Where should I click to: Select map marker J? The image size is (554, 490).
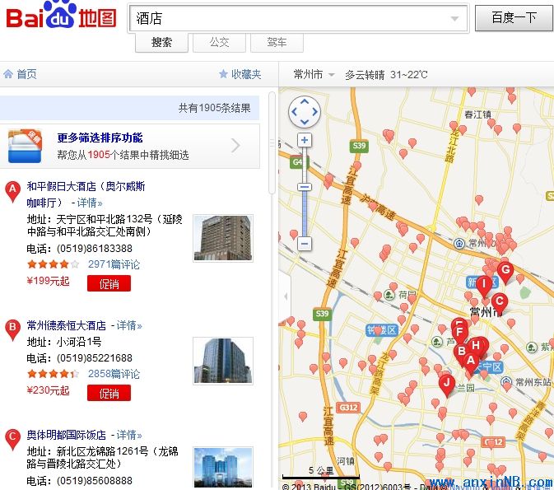pos(446,382)
